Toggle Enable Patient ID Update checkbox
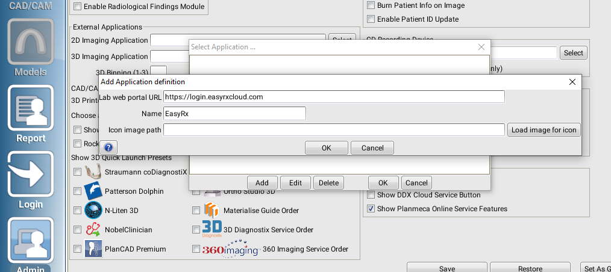Image resolution: width=611 pixels, height=272 pixels. 371,19
